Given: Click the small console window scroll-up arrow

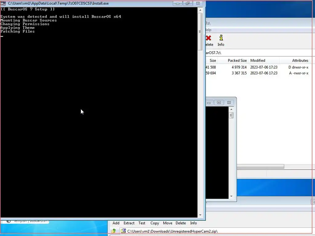Looking at the screenshot, I should [231, 109].
